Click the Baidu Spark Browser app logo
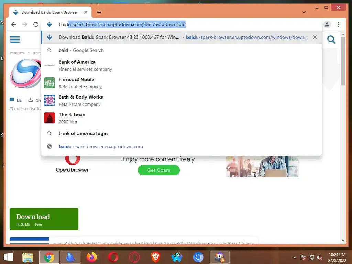The width and height of the screenshot is (352, 264). [25, 74]
